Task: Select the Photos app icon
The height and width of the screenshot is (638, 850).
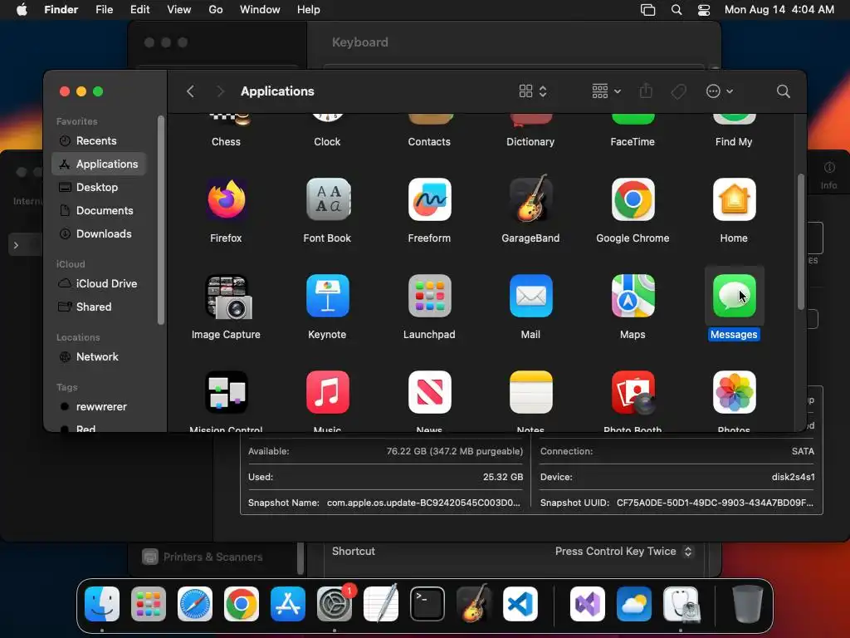Action: pos(734,392)
